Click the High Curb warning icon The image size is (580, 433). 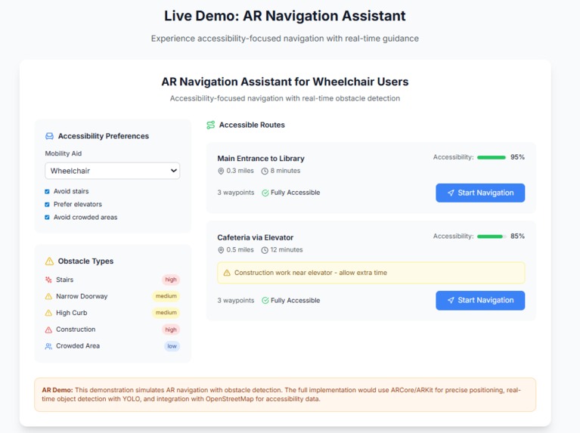(48, 313)
